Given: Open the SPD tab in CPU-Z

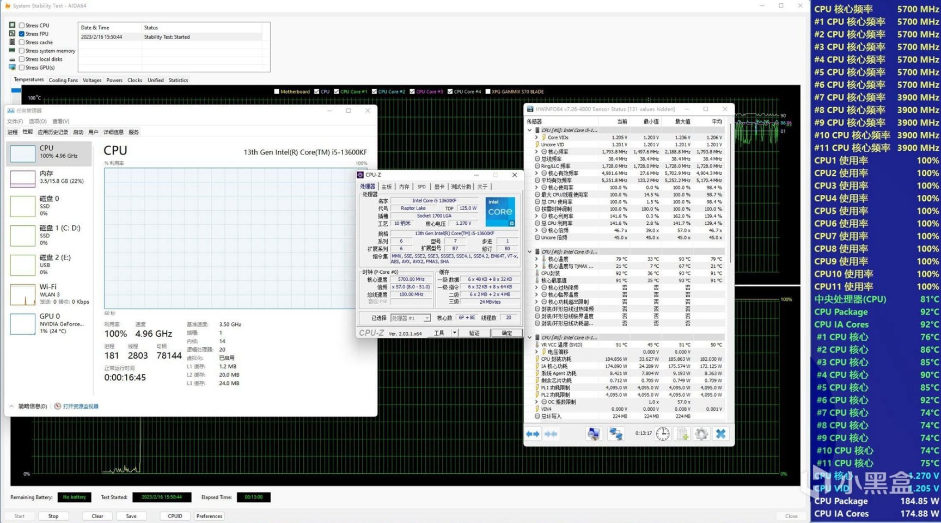Looking at the screenshot, I should pos(421,187).
